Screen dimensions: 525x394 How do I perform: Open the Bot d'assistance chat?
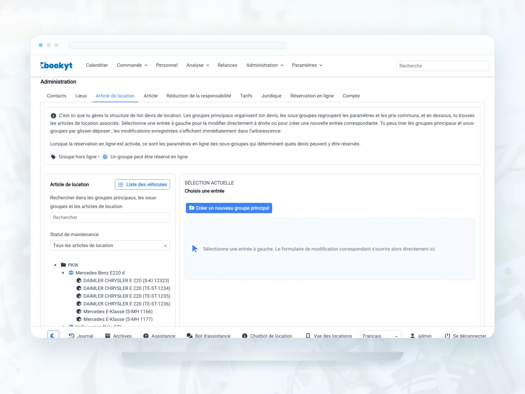coord(208,336)
